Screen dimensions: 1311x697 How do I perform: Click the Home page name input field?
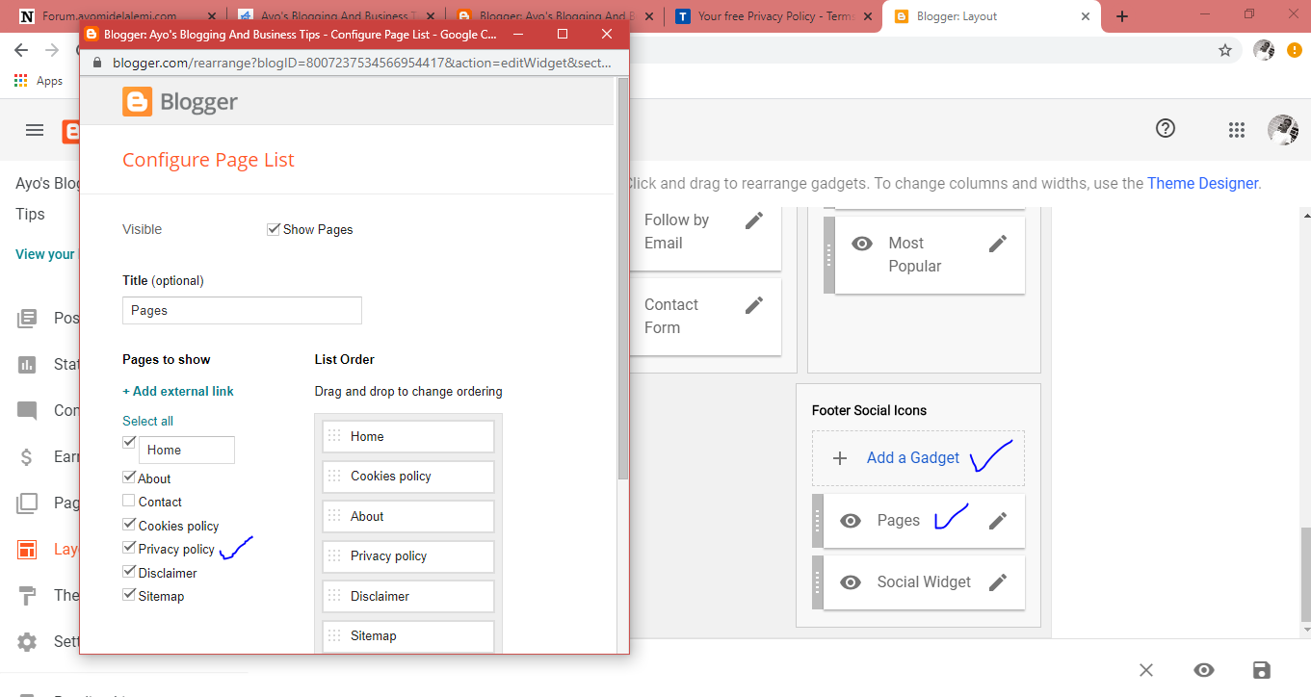pyautogui.click(x=187, y=450)
